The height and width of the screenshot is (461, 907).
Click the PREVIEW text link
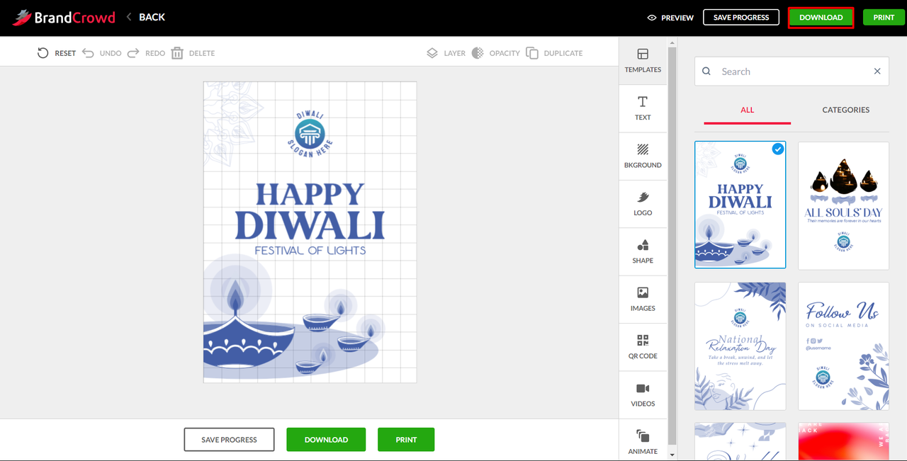pyautogui.click(x=677, y=18)
